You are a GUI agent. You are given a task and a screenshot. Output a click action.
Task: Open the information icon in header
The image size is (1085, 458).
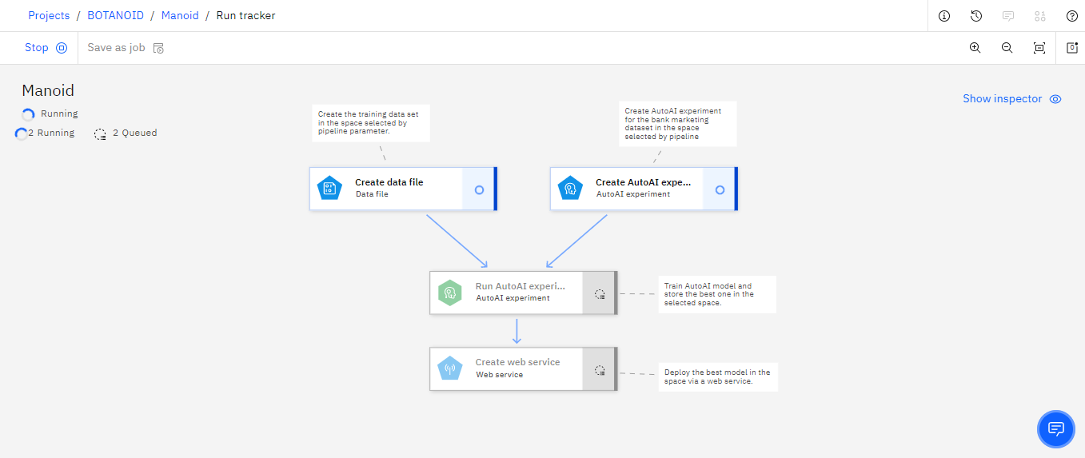click(x=944, y=16)
